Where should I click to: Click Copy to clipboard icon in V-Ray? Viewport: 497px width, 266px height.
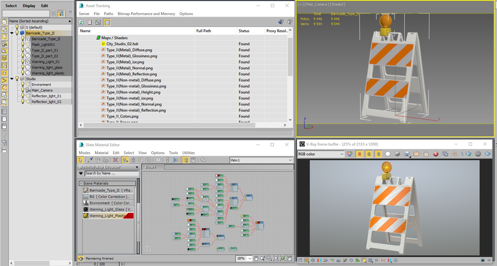[x=426, y=154]
